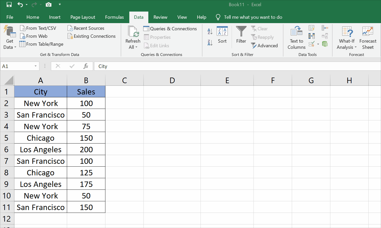
Task: Click the Remove Duplicates icon
Action: [311, 36]
